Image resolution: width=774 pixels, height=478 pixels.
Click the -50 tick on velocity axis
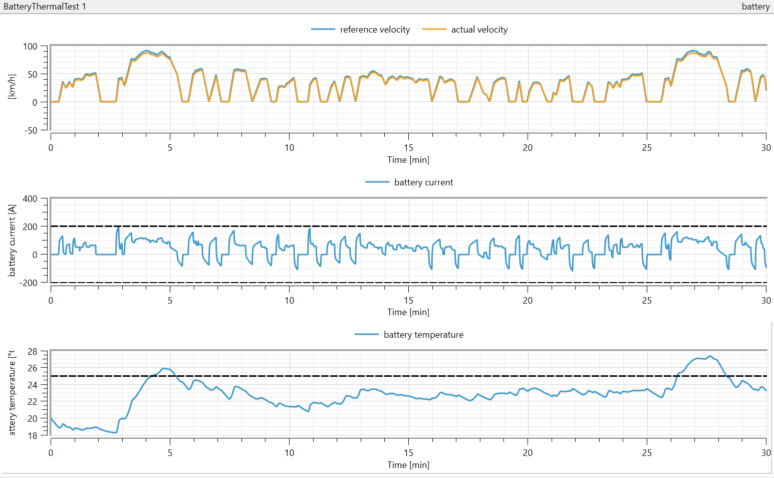click(30, 130)
